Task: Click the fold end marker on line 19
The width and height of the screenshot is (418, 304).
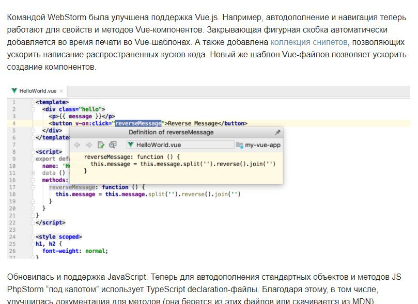Action: (x=33, y=201)
